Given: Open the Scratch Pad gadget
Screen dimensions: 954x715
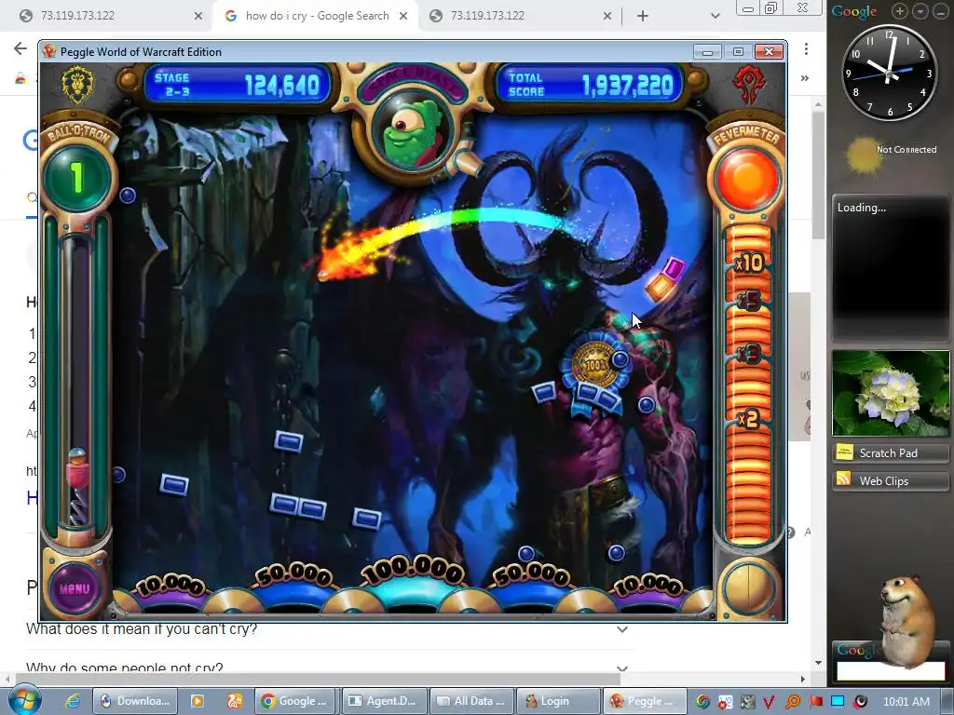Looking at the screenshot, I should click(890, 453).
